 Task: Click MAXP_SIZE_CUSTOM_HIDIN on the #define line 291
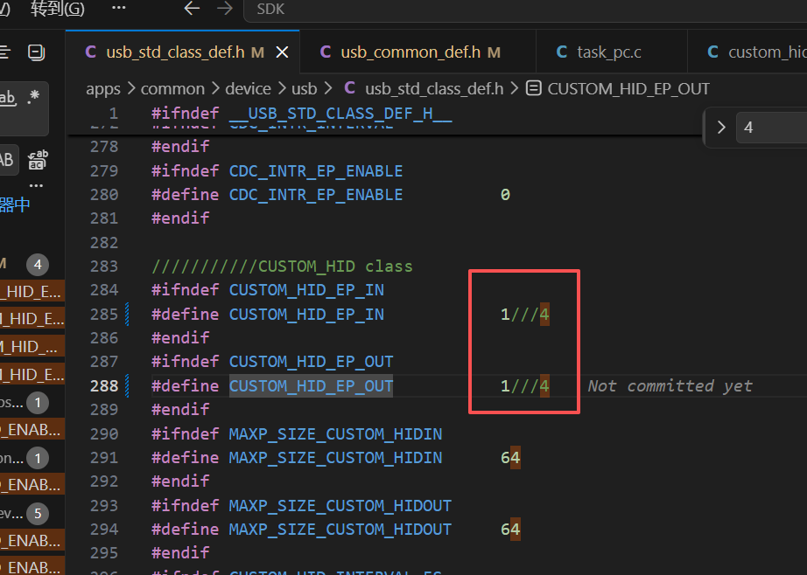click(x=335, y=458)
